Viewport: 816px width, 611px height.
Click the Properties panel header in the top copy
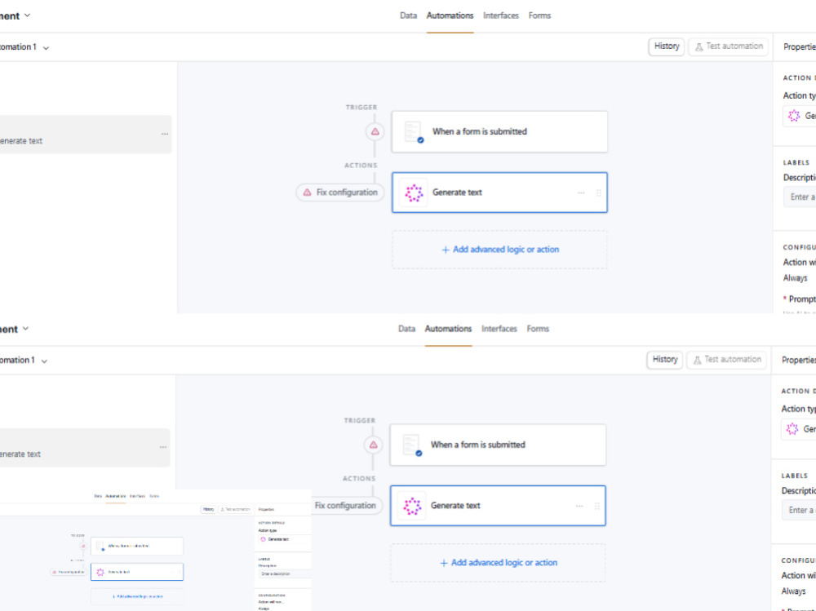click(x=800, y=46)
